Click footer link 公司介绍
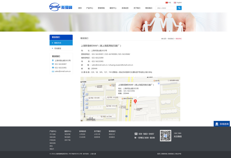Screen dimensions: 231x158 coord(97,134)
